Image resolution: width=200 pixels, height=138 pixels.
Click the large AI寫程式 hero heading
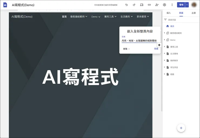pyautogui.click(x=81, y=77)
